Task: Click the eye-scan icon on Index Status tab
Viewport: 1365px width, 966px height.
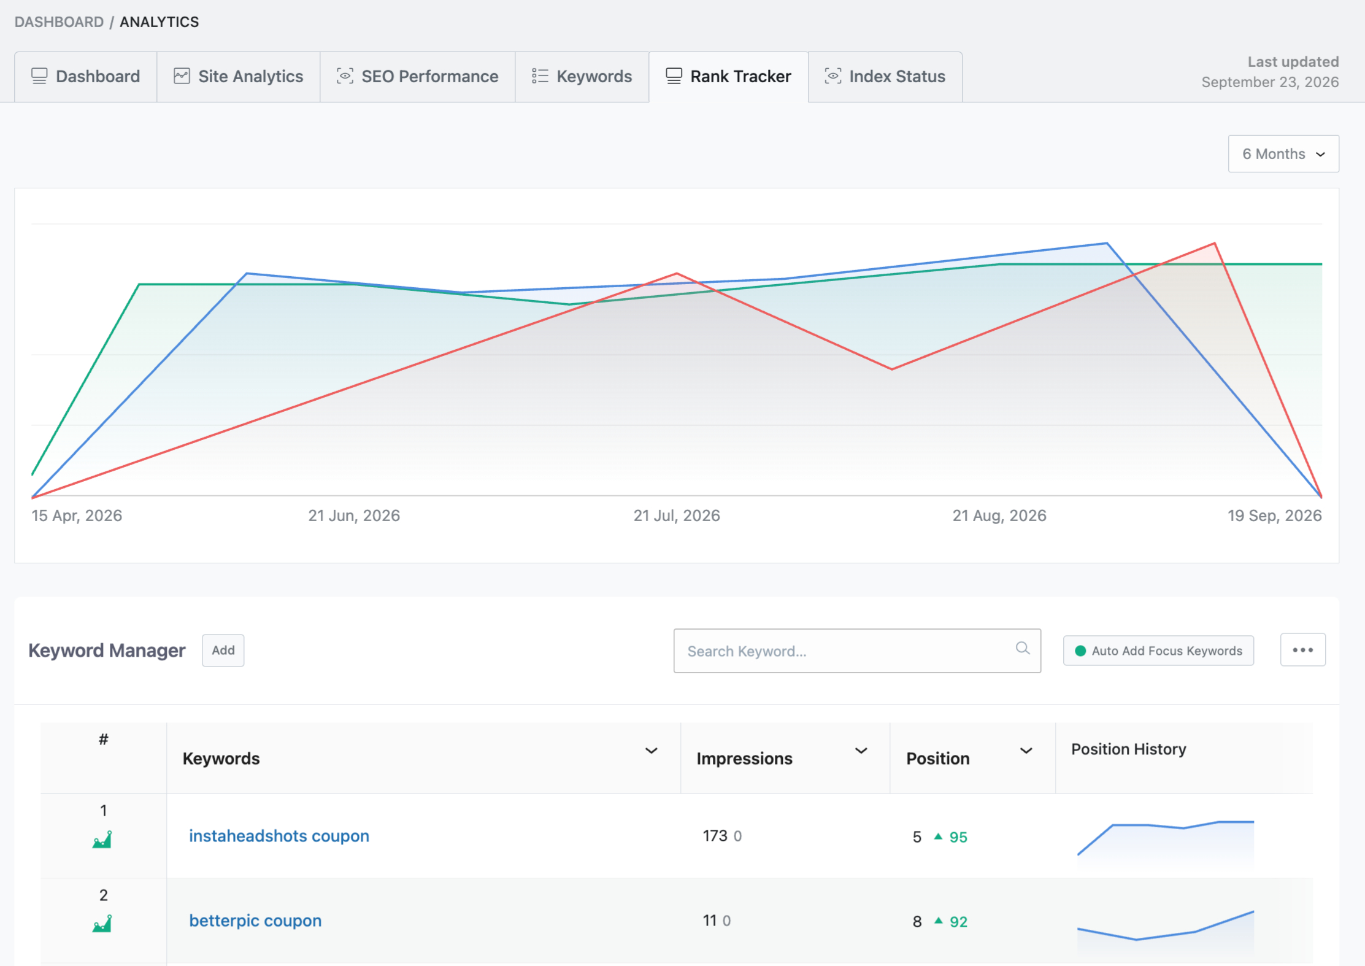Action: tap(832, 76)
